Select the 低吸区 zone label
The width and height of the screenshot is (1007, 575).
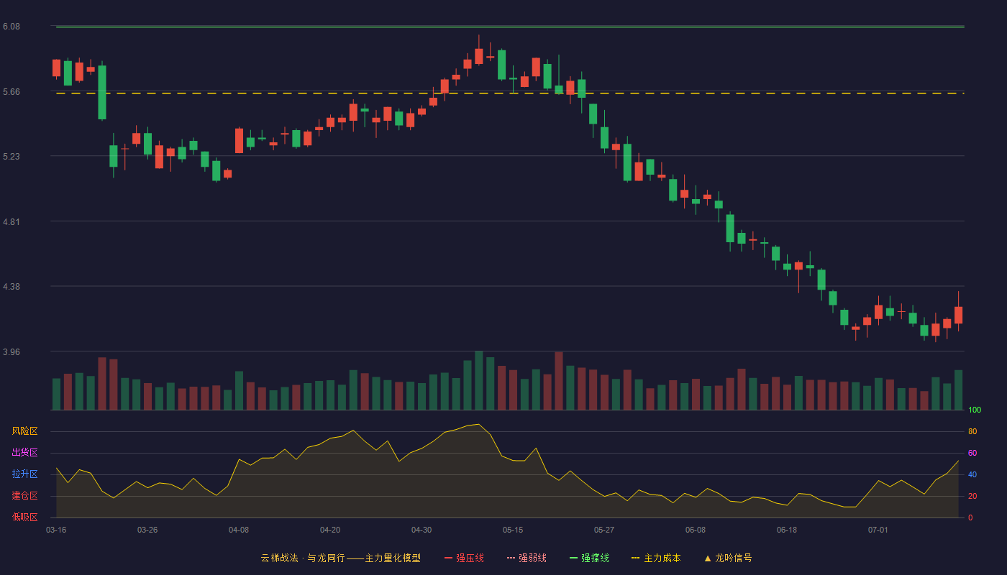click(24, 517)
